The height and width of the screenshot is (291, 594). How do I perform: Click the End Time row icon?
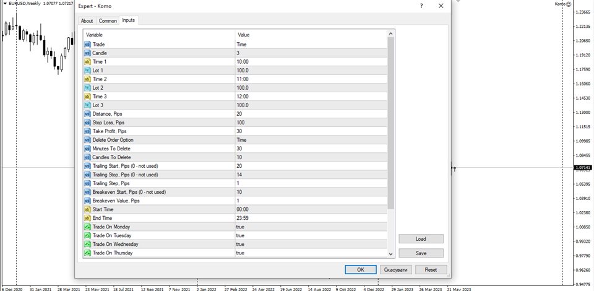point(87,218)
